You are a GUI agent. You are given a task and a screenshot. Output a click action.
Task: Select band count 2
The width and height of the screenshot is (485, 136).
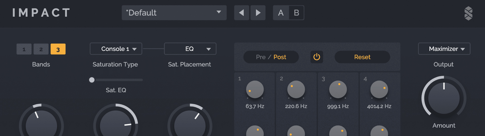click(41, 49)
